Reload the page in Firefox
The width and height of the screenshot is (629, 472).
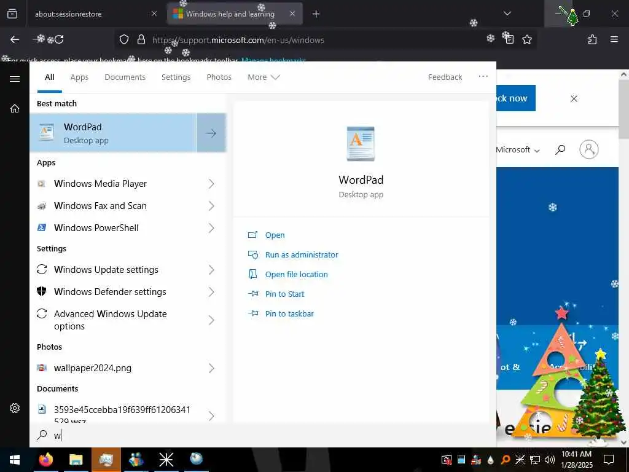click(59, 39)
